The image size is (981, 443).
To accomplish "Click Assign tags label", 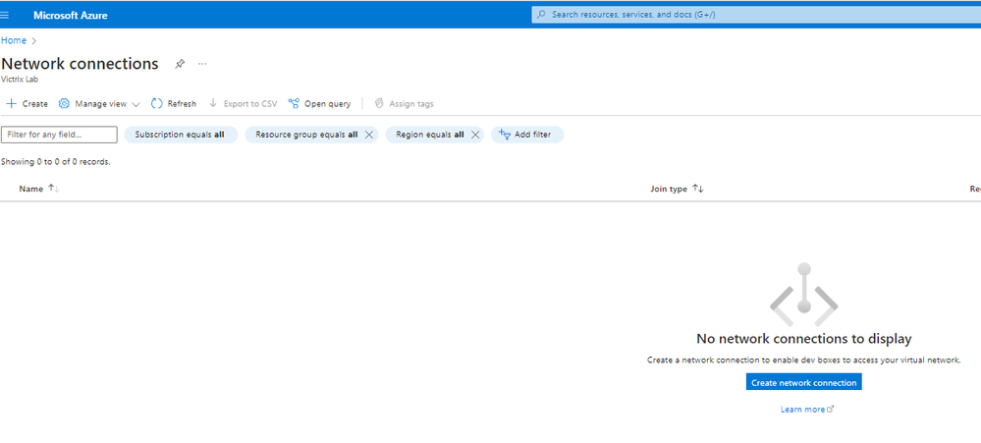I will (411, 104).
